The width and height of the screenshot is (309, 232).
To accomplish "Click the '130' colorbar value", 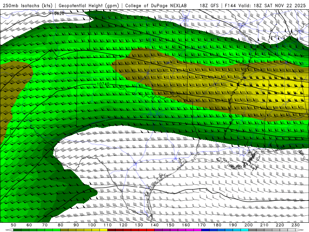I will point(139,225).
